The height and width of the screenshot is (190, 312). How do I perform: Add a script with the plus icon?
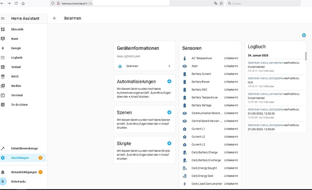coord(169,144)
